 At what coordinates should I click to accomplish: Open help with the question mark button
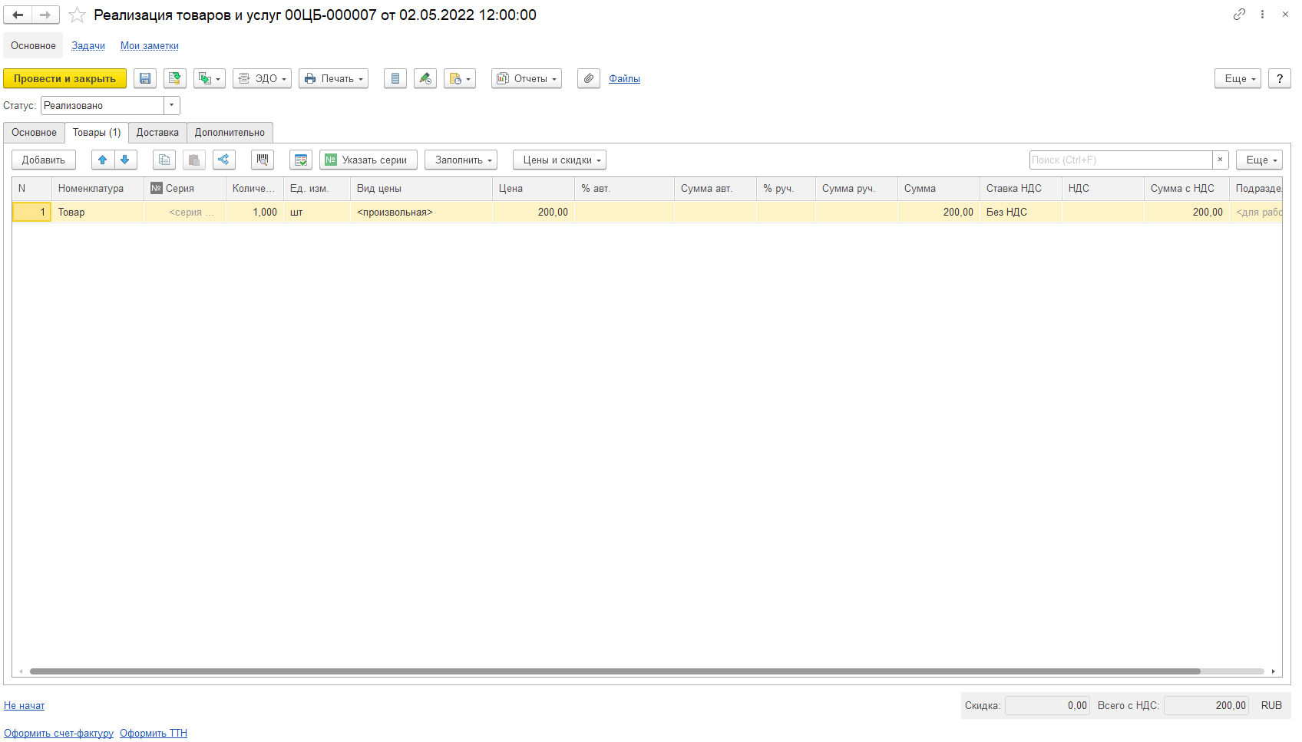coord(1280,78)
